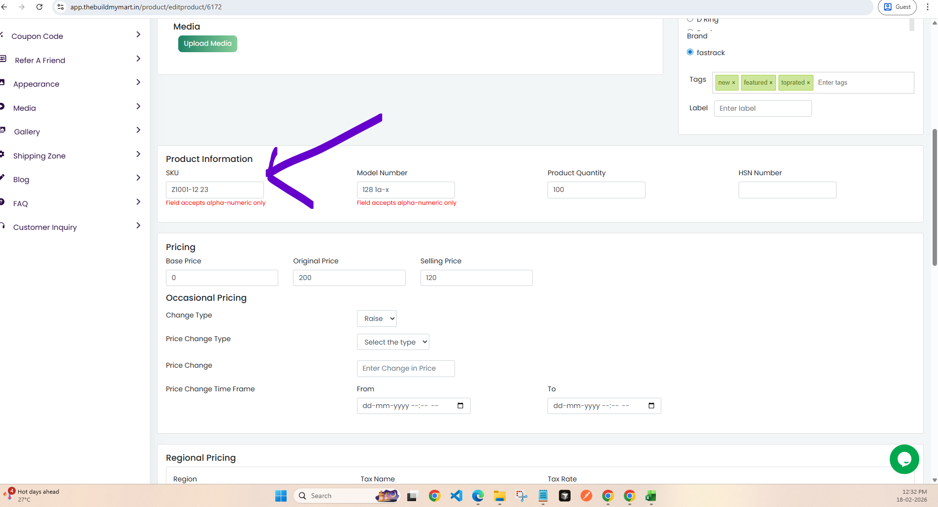Open Coupon Code in sidebar
938x507 pixels.
tap(37, 36)
